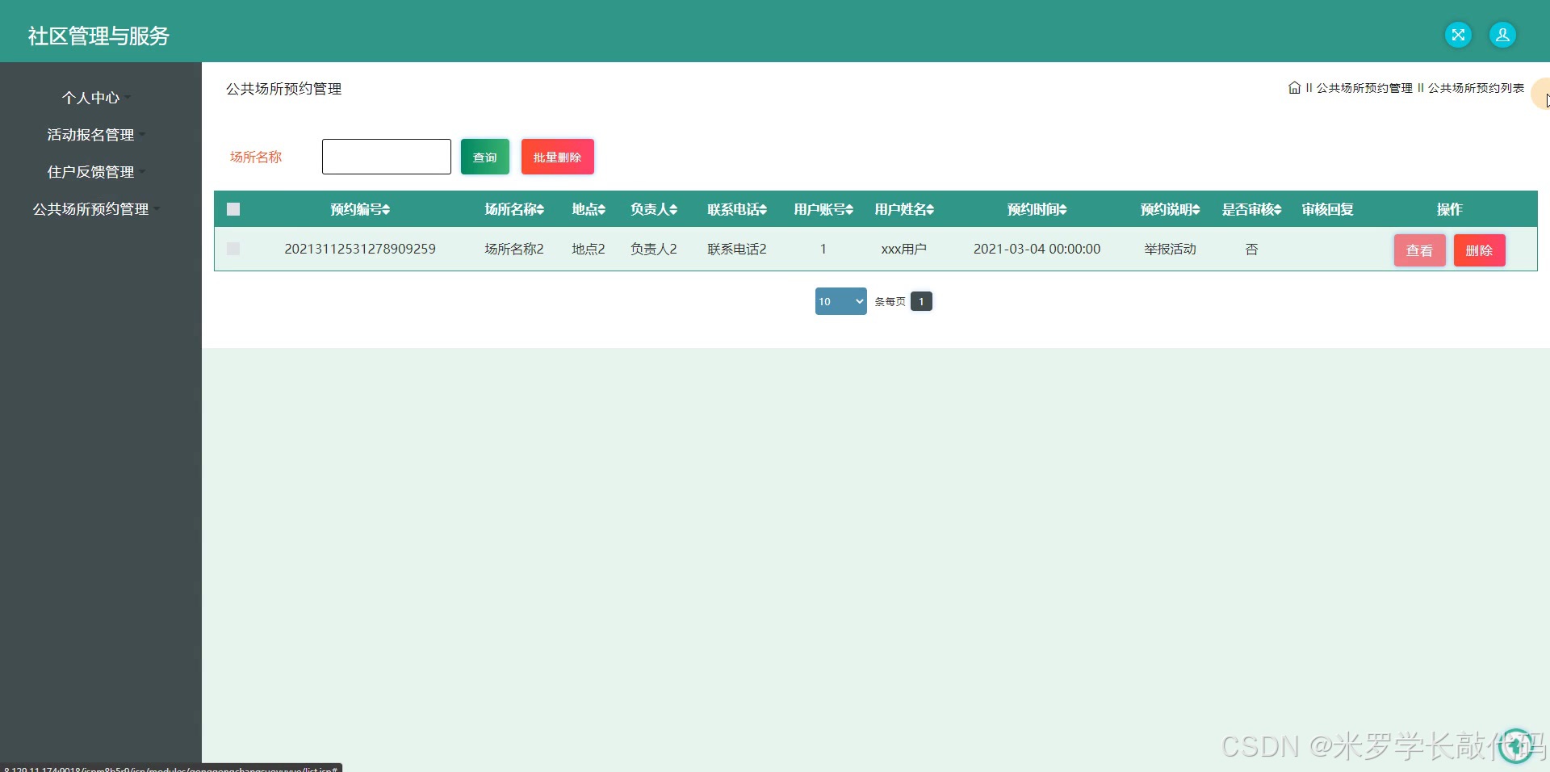
Task: Open the user profile icon
Action: pyautogui.click(x=1502, y=35)
